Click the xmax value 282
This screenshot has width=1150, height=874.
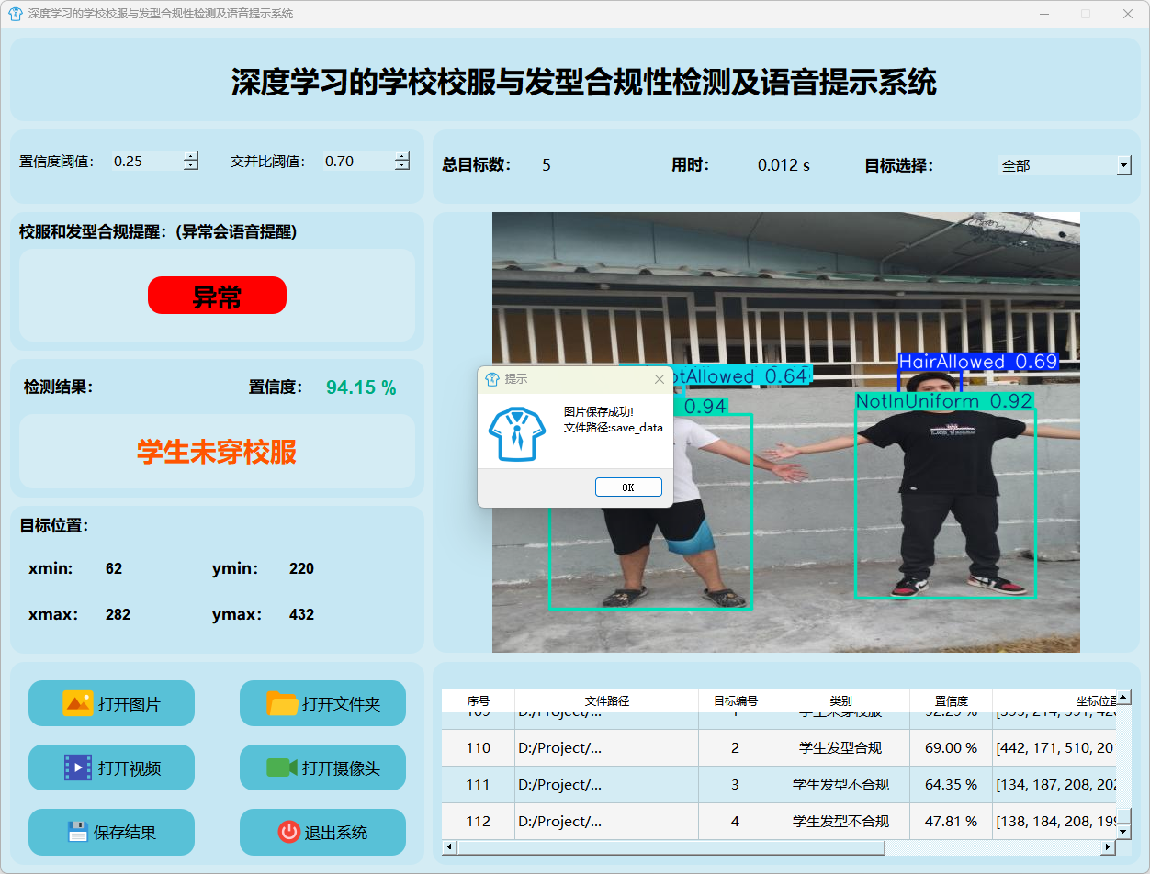[118, 614]
